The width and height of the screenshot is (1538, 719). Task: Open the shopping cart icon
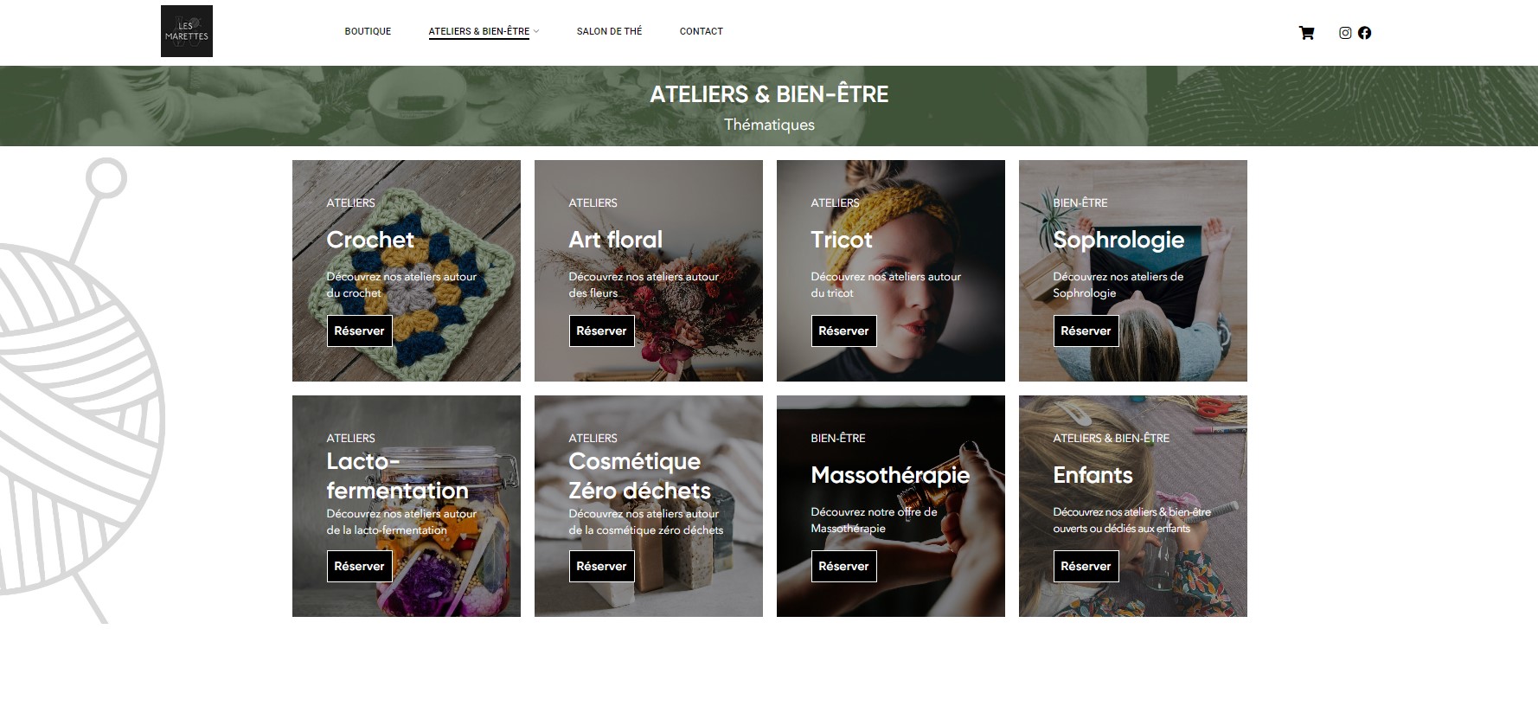pyautogui.click(x=1306, y=33)
